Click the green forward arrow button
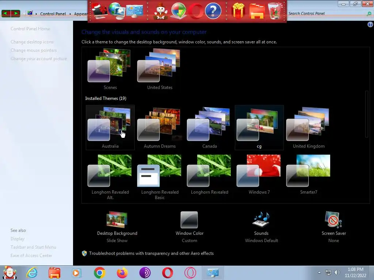The height and width of the screenshot is (280, 374). point(15,13)
